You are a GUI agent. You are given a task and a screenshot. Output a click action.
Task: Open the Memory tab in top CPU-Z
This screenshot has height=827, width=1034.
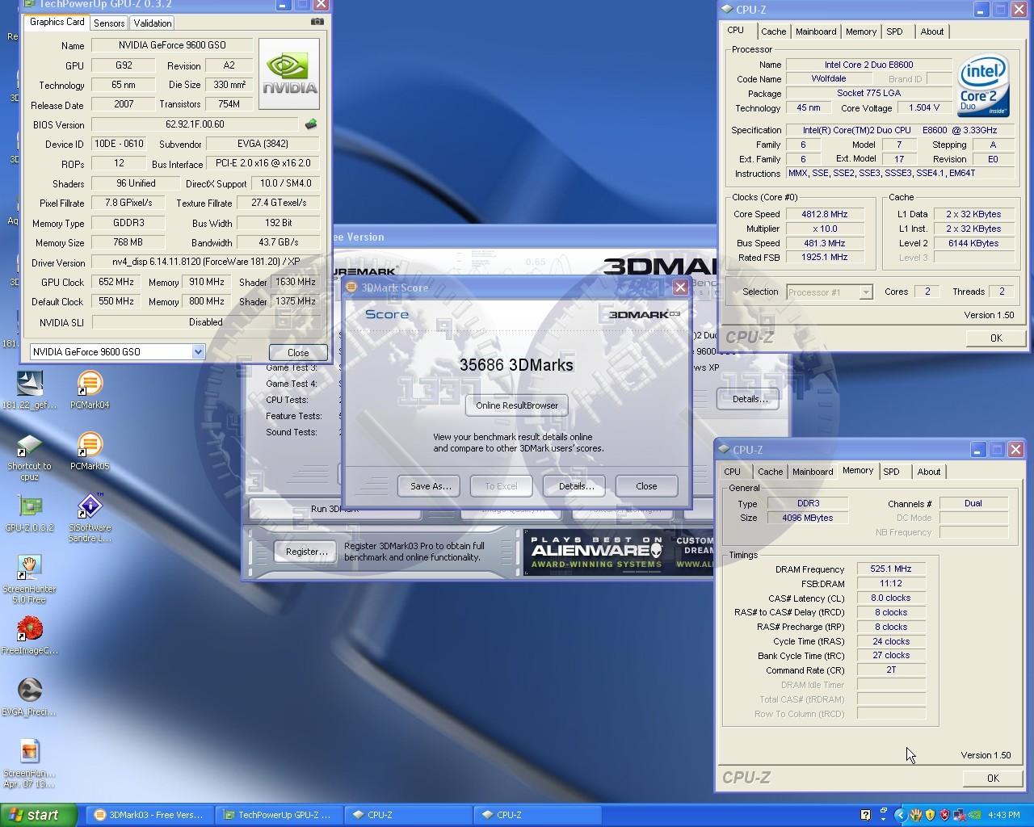point(861,31)
